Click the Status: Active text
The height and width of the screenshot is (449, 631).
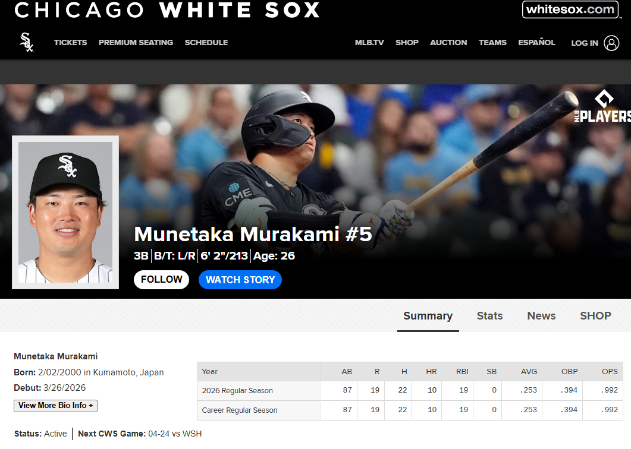pyautogui.click(x=40, y=434)
